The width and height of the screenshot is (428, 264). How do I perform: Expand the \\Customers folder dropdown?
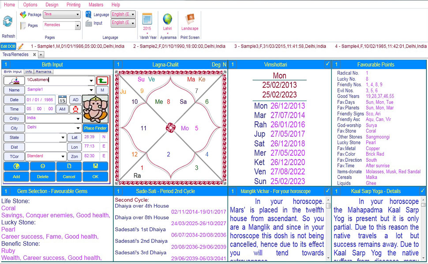click(91, 81)
